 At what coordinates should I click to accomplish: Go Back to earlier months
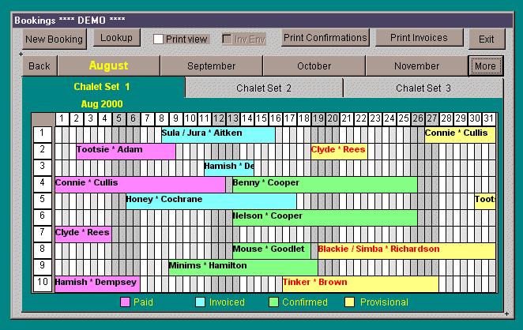[40, 66]
